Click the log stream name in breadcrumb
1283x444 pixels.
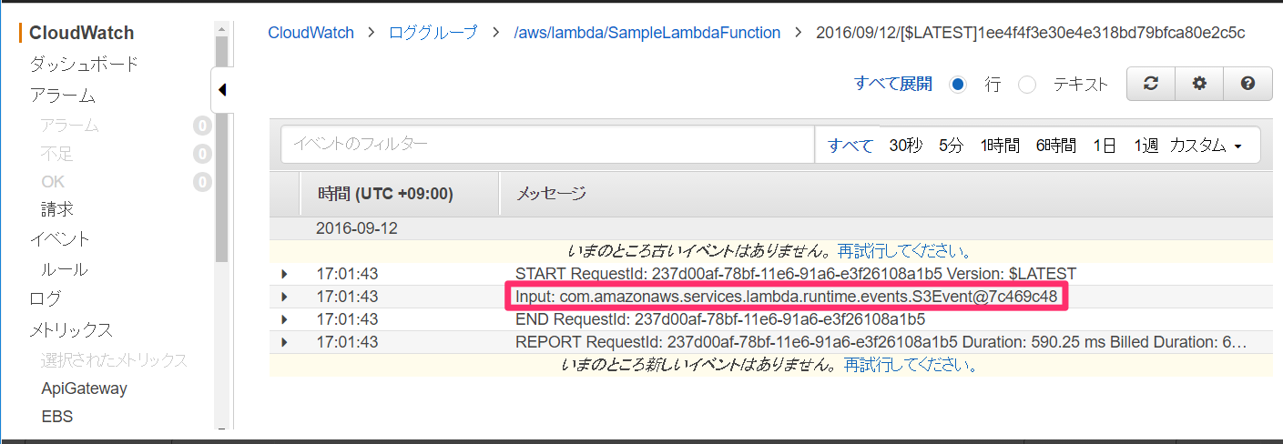click(x=1030, y=33)
